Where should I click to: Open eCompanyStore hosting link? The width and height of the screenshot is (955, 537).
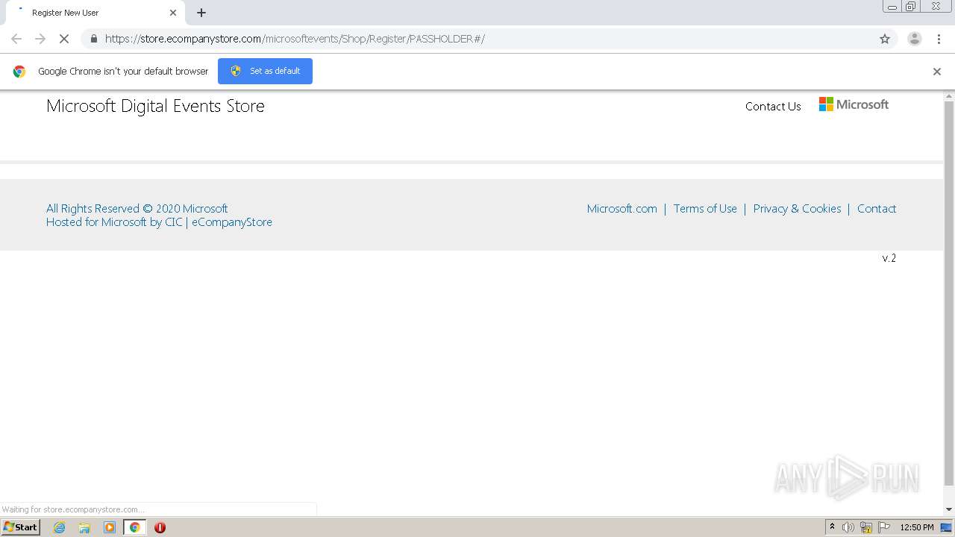pyautogui.click(x=232, y=222)
